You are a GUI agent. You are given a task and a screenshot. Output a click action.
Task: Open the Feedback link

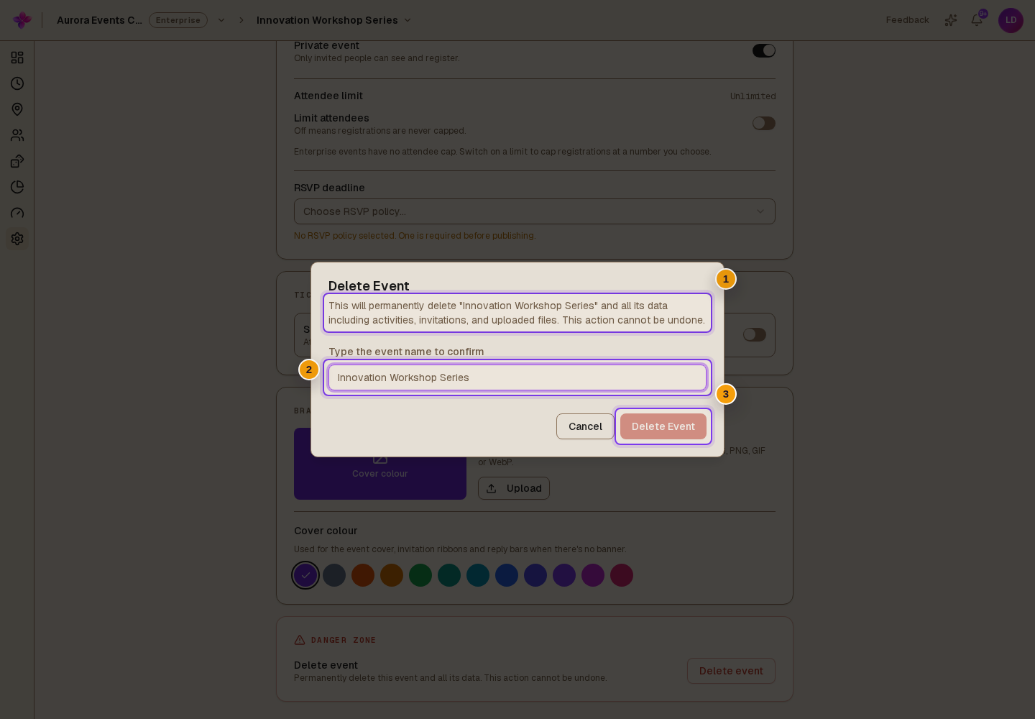point(907,20)
